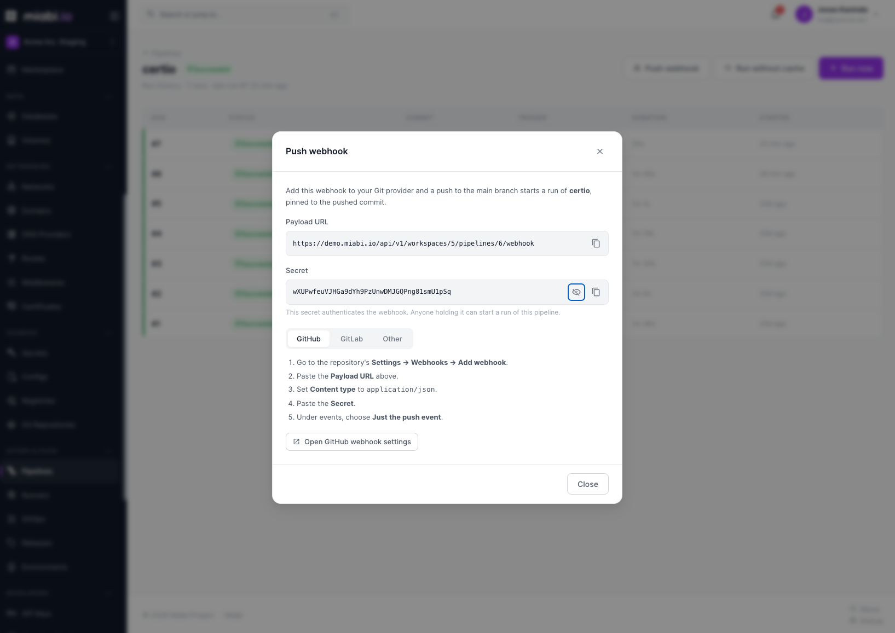Copy the Secret value to clipboard
895x633 pixels.
[x=596, y=292]
